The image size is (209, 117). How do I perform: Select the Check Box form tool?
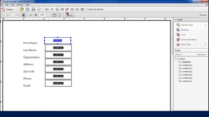(x=52, y=9)
